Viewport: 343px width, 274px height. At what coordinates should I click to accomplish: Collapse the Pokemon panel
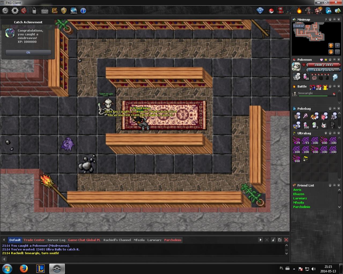[x=334, y=60]
